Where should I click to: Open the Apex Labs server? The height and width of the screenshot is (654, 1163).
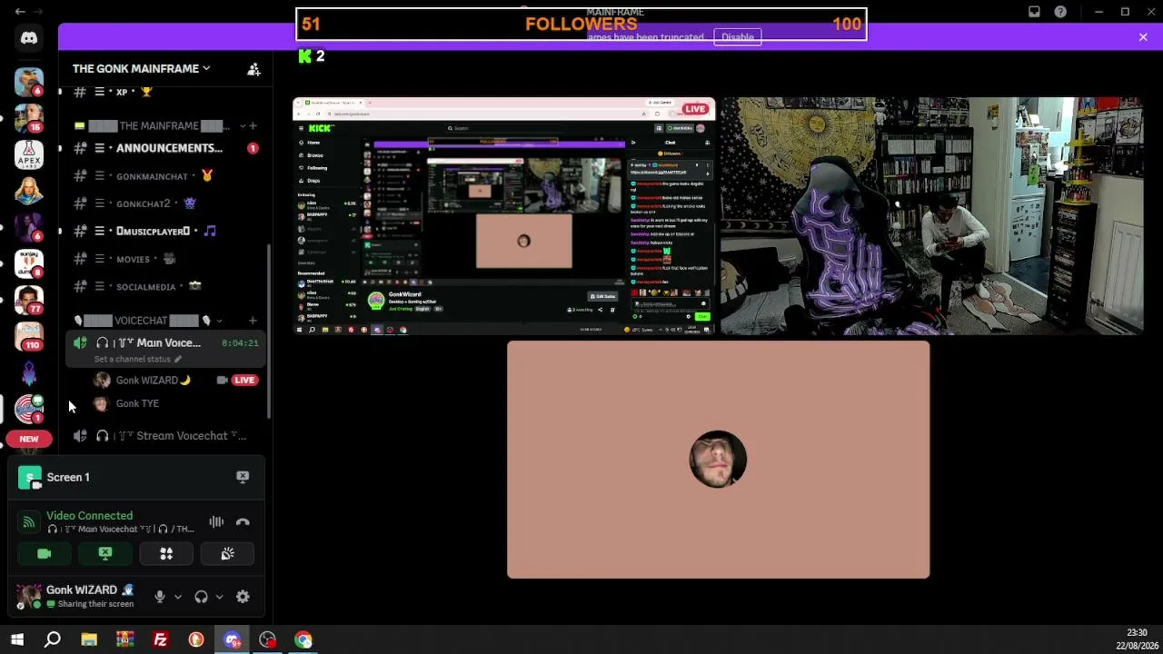click(29, 154)
